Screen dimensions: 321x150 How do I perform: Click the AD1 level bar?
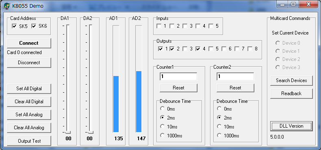(x=116, y=79)
